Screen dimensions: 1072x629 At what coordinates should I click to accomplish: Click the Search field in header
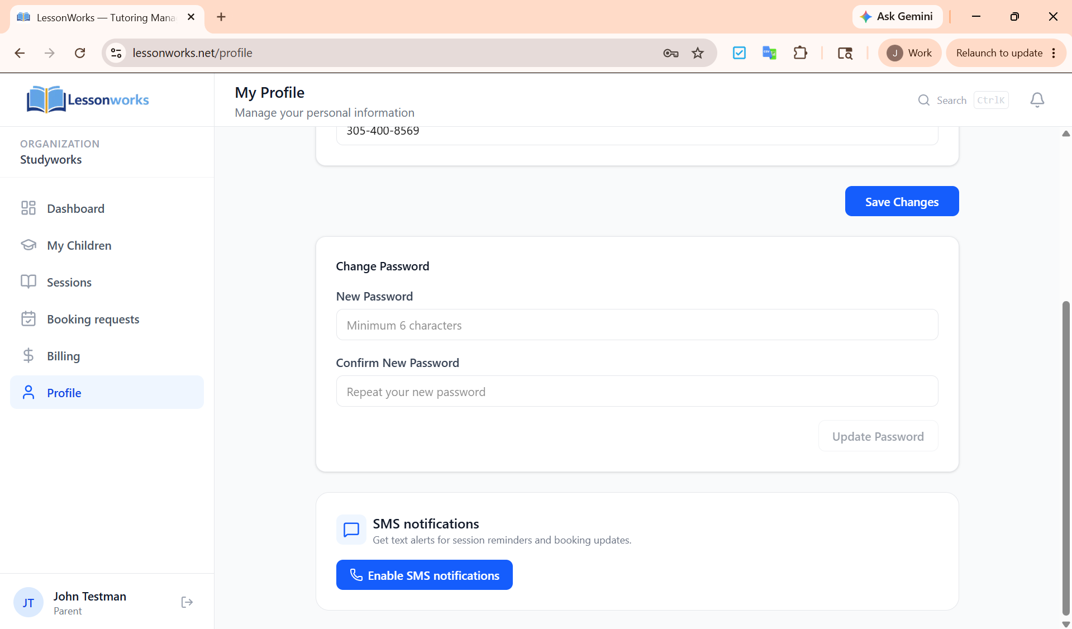(x=963, y=100)
